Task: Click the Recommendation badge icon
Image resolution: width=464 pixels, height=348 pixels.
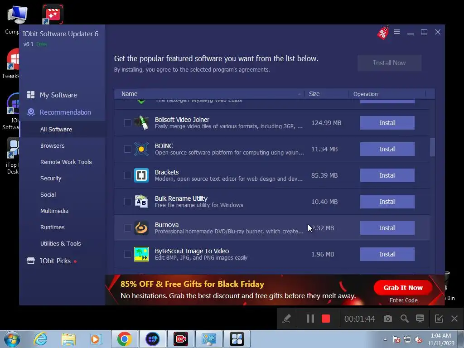Action: (31, 112)
